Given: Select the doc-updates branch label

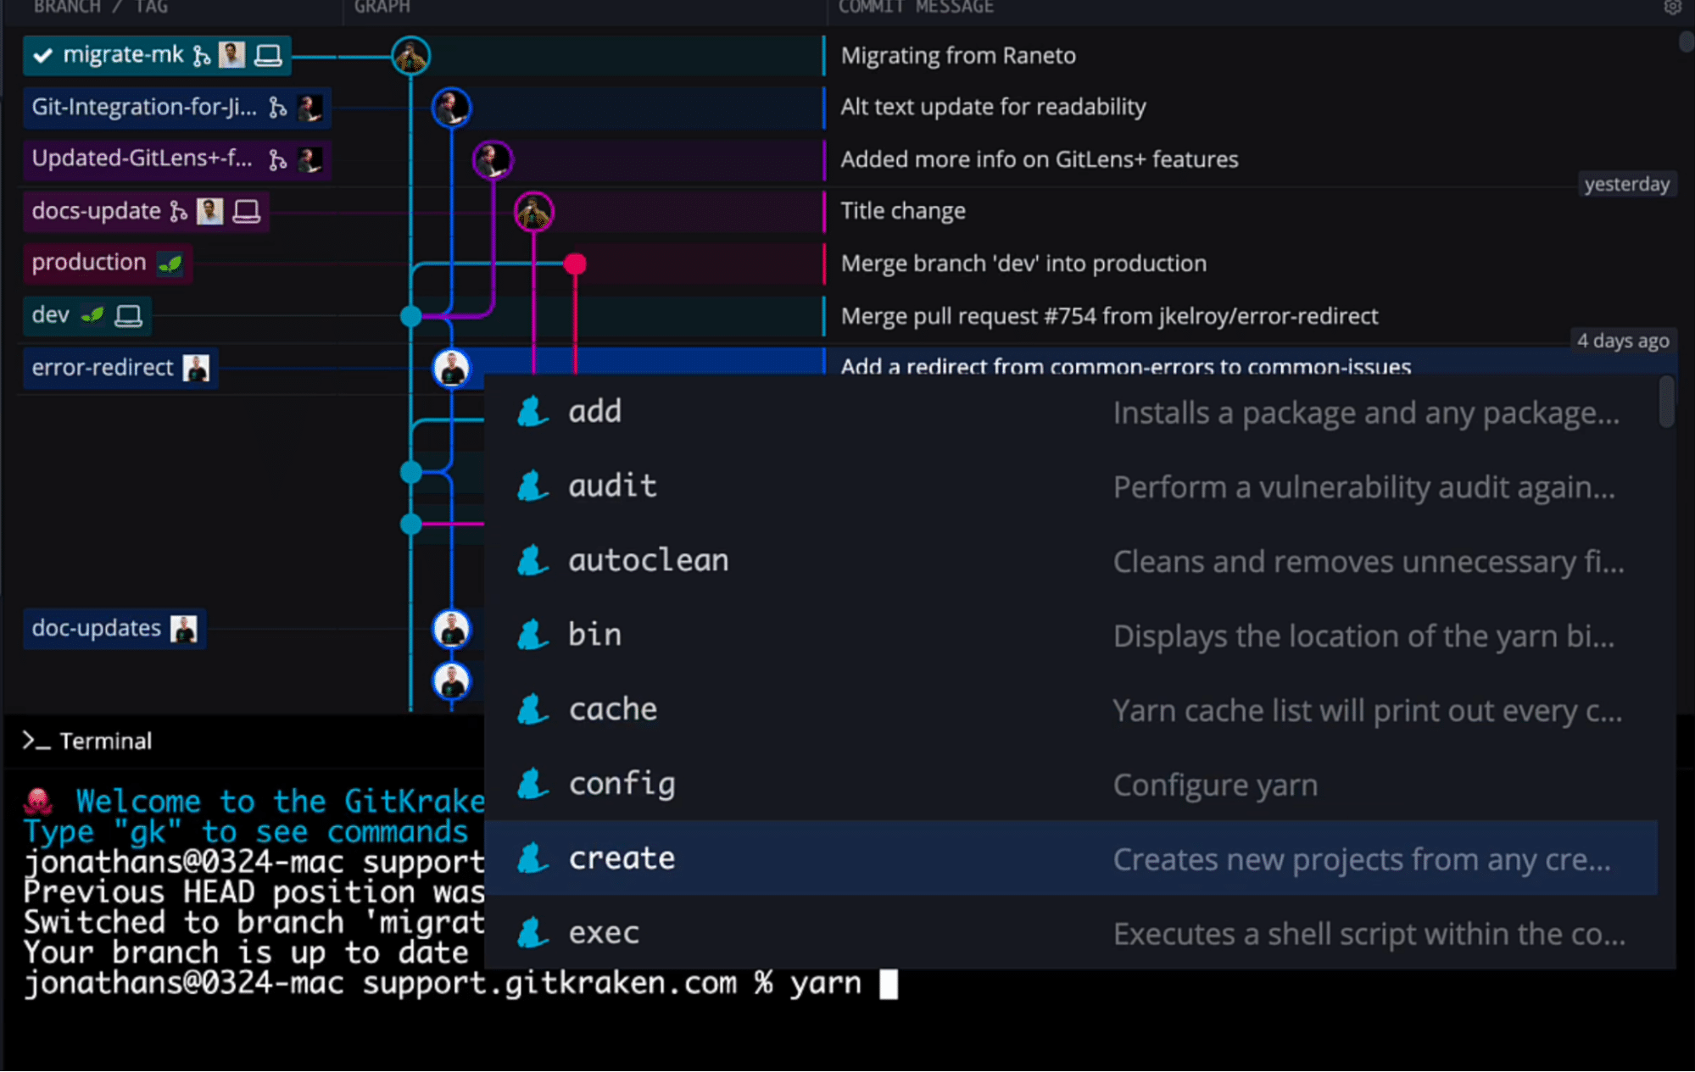Looking at the screenshot, I should pyautogui.click(x=114, y=629).
